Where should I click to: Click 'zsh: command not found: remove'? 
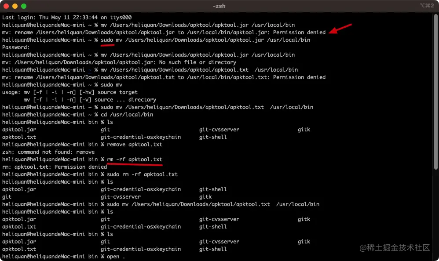coord(48,152)
